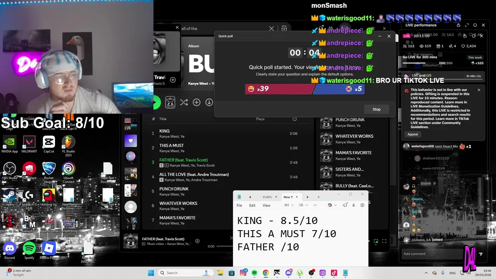Launch OBS Studio from the desktop
Image resolution: width=496 pixels, height=279 pixels.
coord(10,171)
